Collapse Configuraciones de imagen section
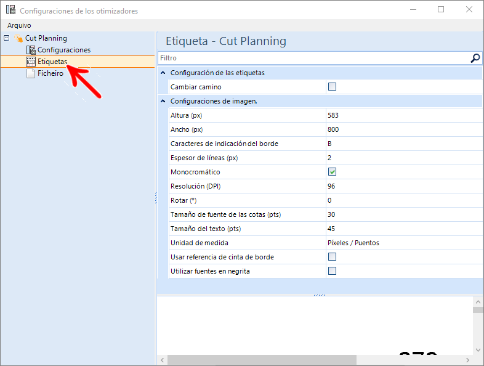484x366 pixels. [x=163, y=101]
